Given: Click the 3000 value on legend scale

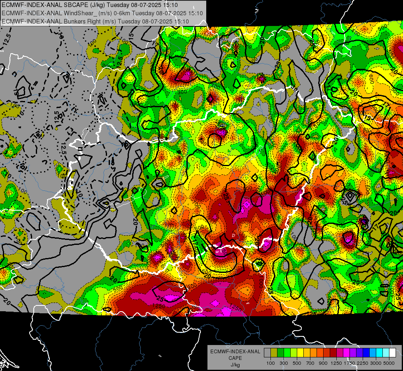Looking at the screenshot, I should (x=376, y=363).
